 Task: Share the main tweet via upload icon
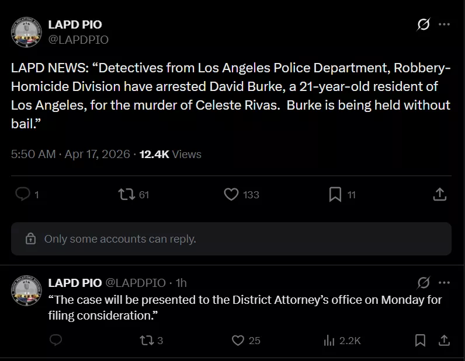point(440,194)
